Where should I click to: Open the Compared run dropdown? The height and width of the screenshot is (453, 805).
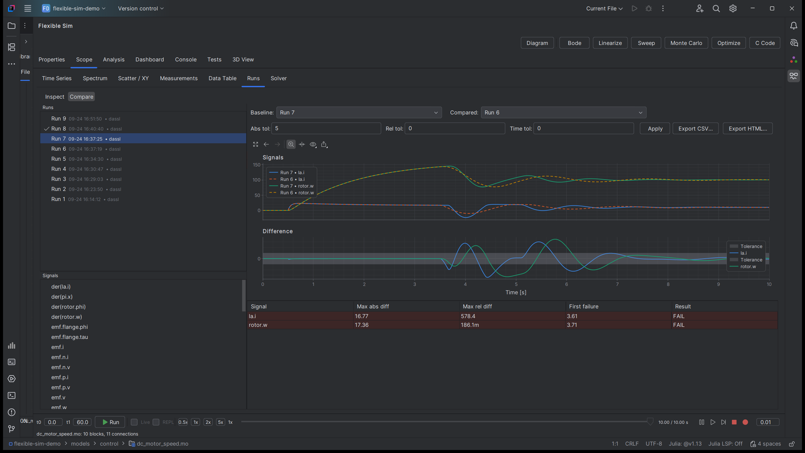(563, 113)
